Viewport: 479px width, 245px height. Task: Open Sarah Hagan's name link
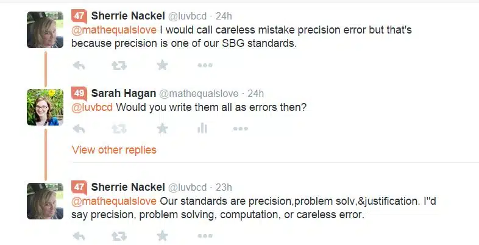tap(124, 93)
